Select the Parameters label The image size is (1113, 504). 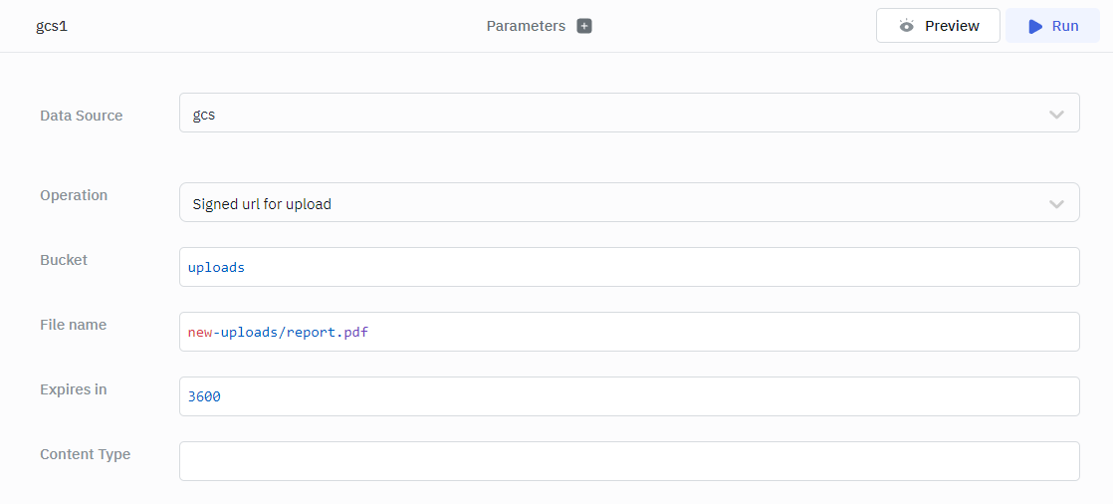click(x=526, y=26)
